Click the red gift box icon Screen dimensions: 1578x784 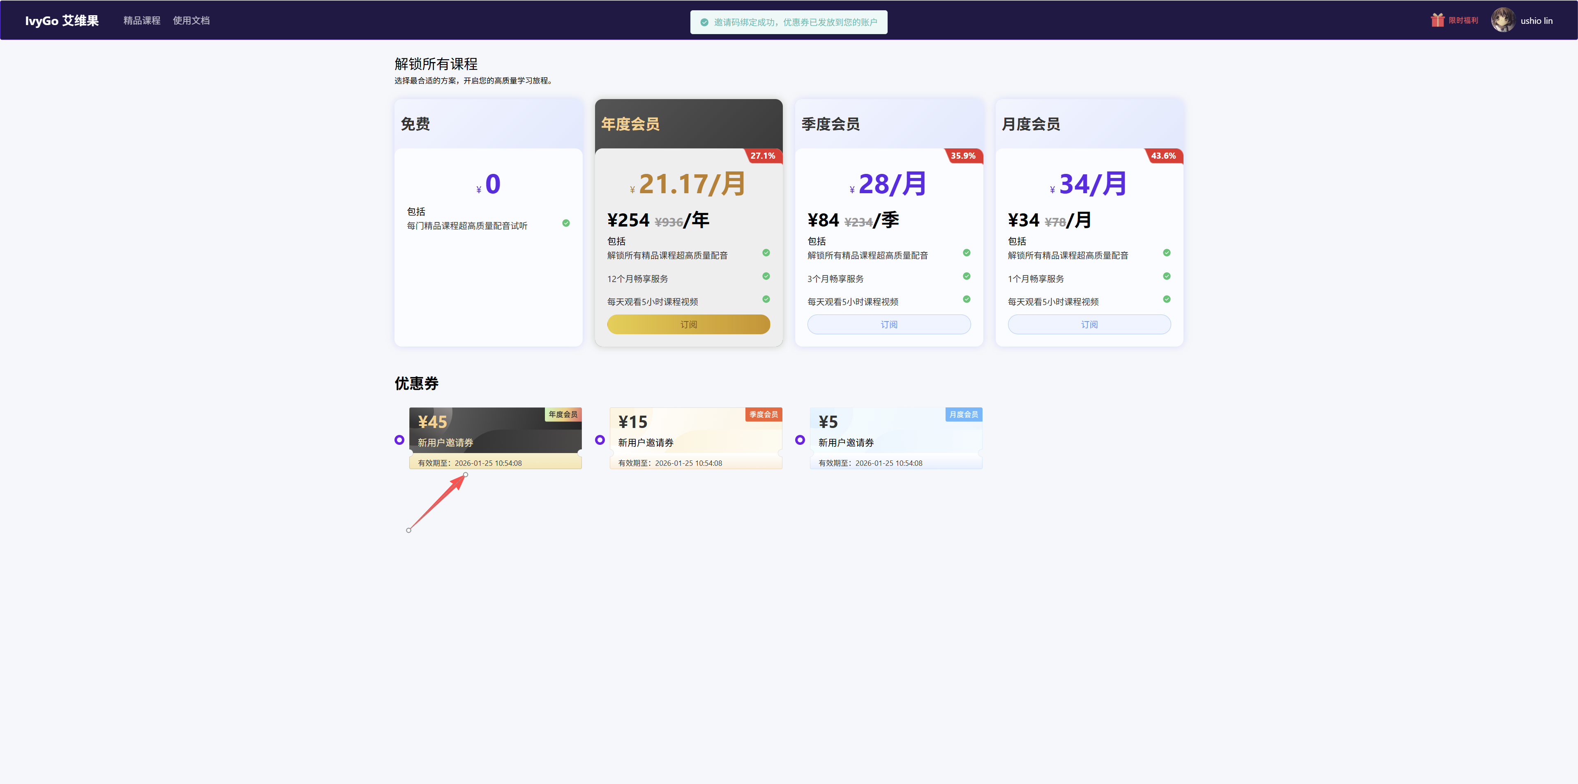[1437, 20]
